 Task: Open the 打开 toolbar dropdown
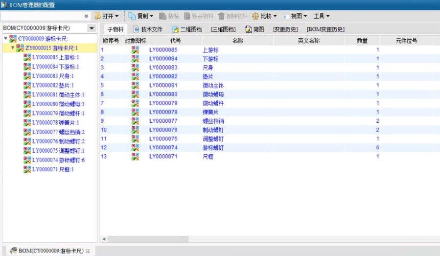[106, 16]
